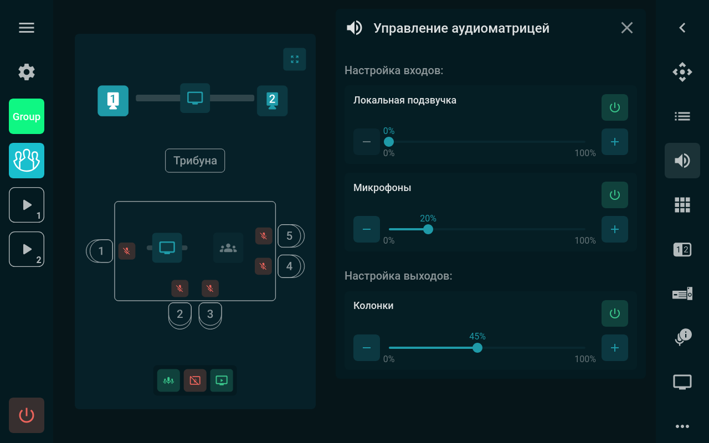Open the hamburger menu
The width and height of the screenshot is (709, 443).
[x=27, y=28]
